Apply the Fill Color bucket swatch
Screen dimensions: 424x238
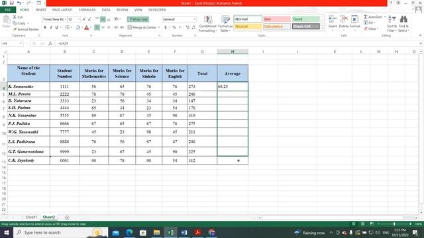click(x=78, y=27)
